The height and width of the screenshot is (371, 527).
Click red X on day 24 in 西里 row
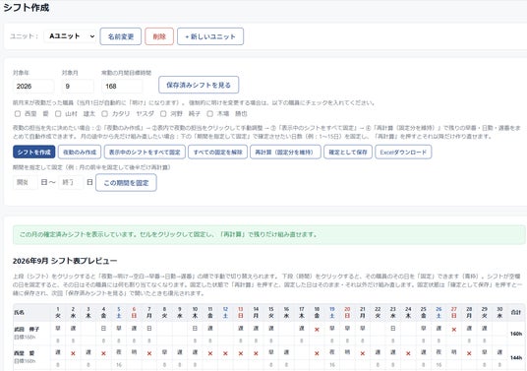coord(408,353)
